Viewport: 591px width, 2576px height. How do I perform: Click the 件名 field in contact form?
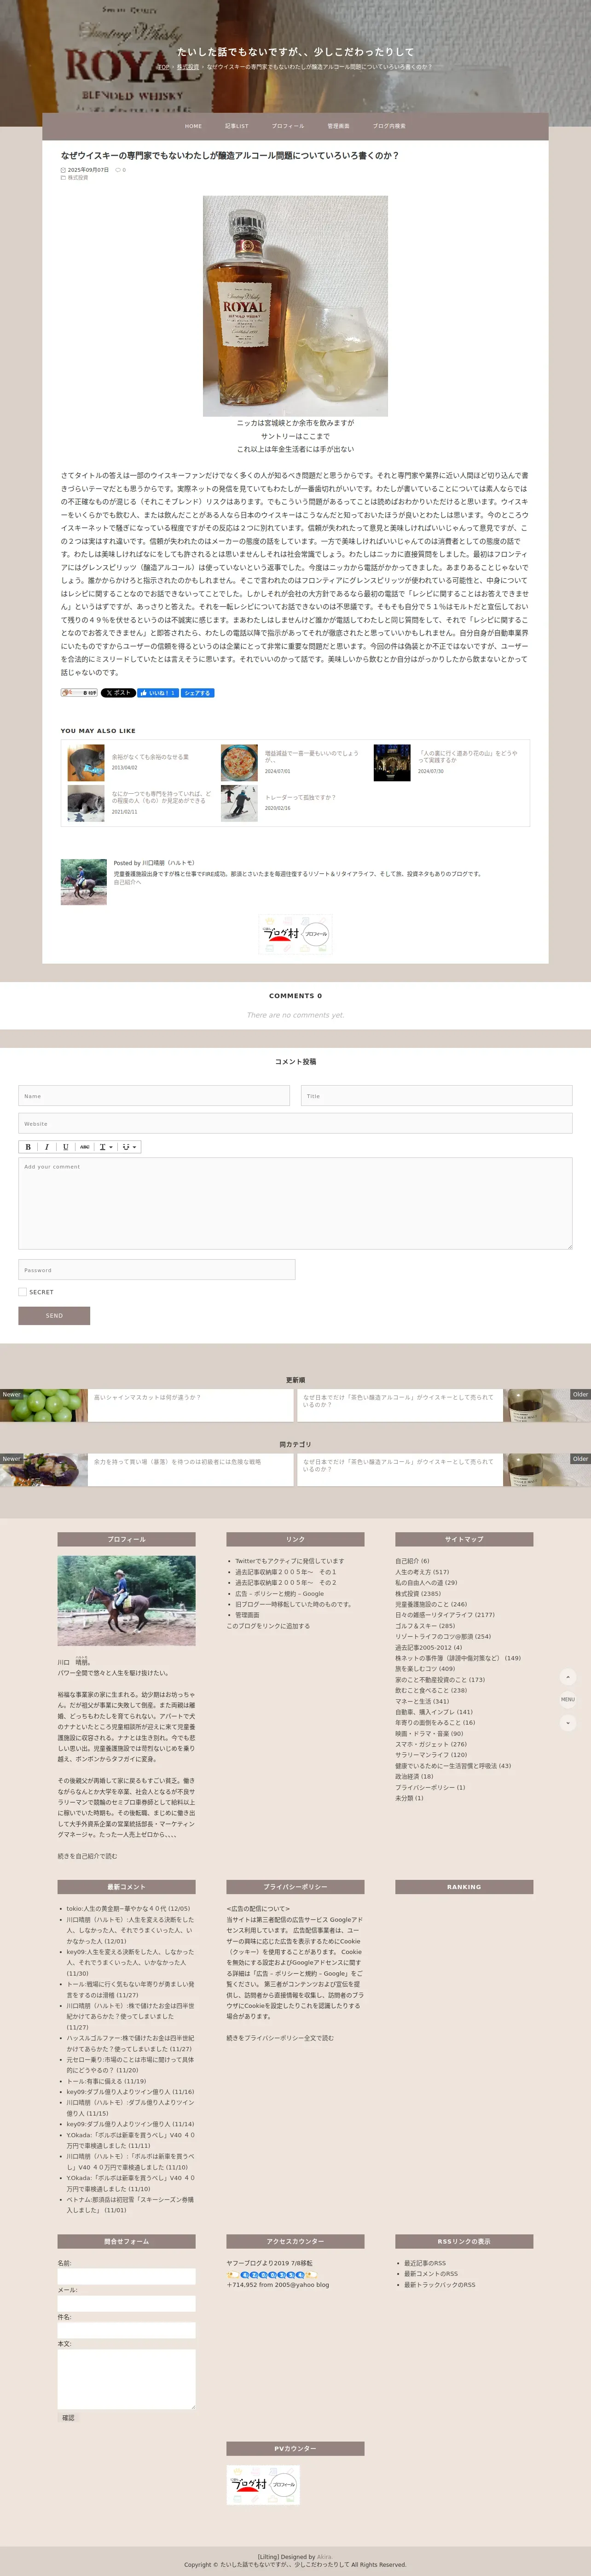pyautogui.click(x=126, y=2330)
